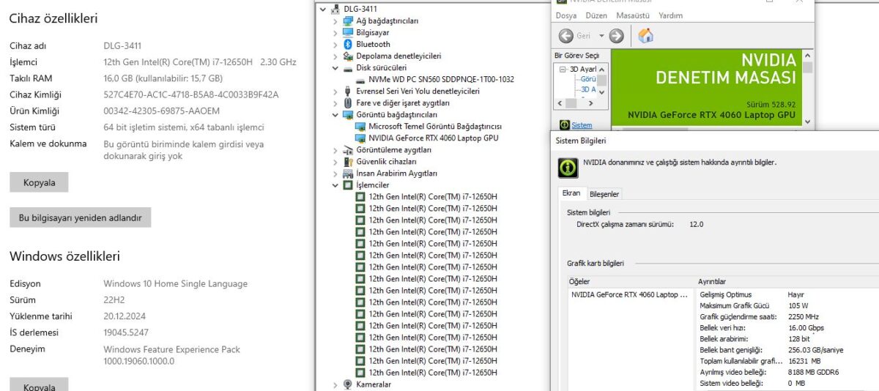The width and height of the screenshot is (879, 391).
Task: Select the Bluetooth device category icon
Action: coord(348,45)
